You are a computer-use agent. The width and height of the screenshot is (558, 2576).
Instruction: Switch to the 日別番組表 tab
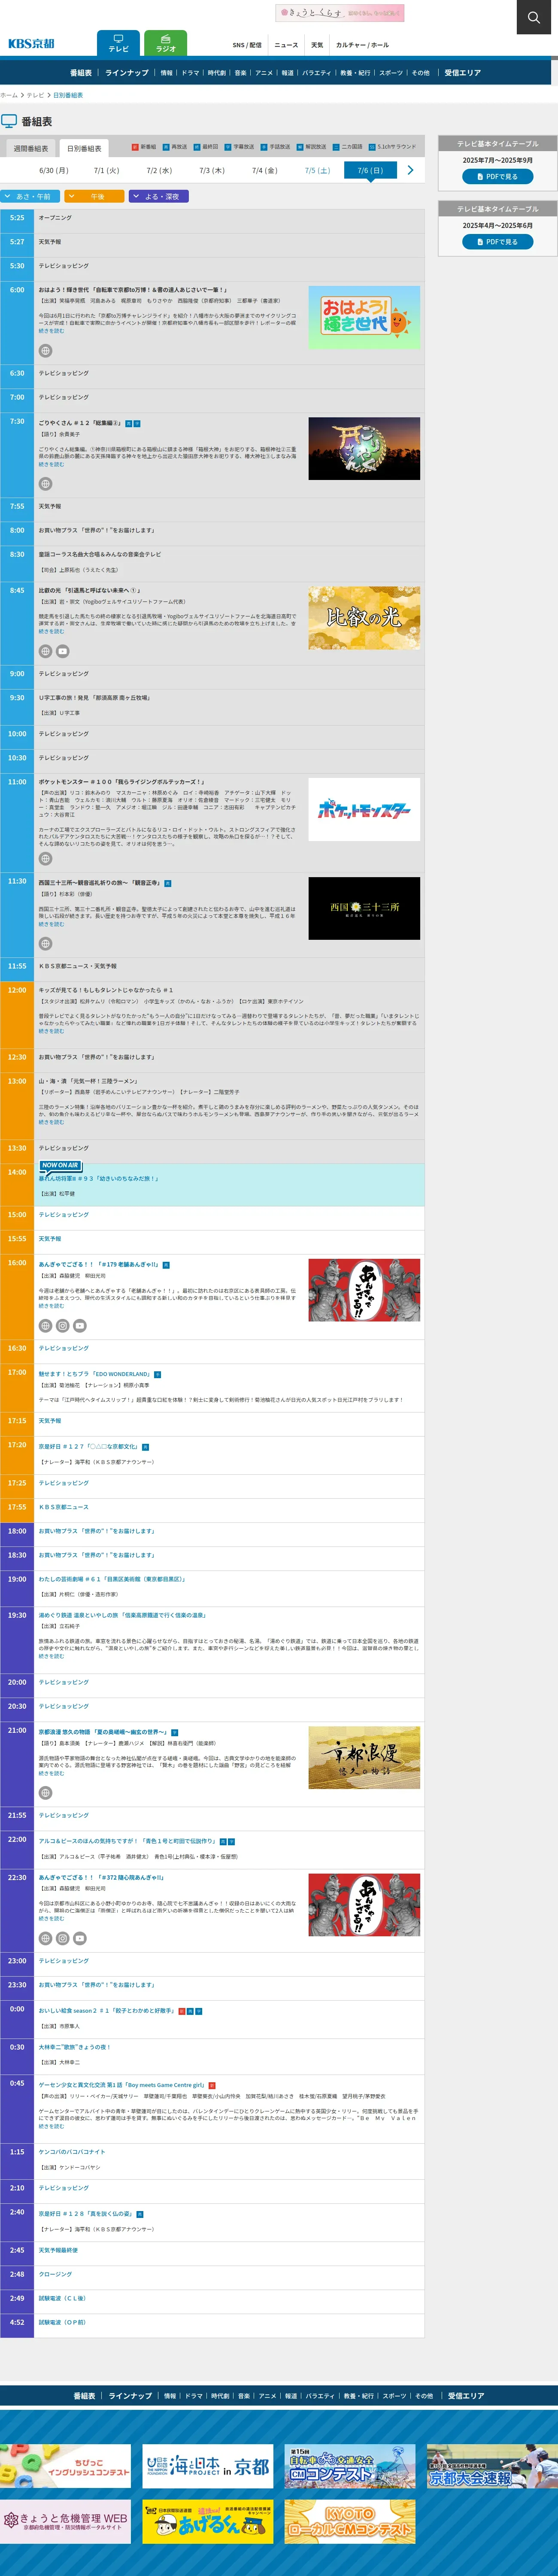coord(84,148)
